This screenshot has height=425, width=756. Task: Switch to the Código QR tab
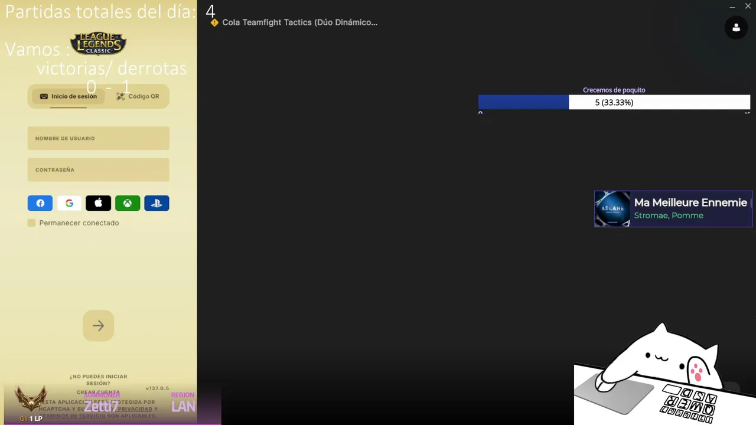click(x=138, y=96)
